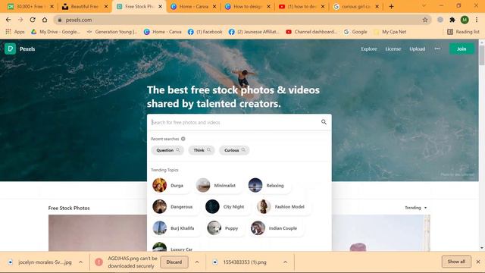485x273 pixels.
Task: Search again for recent term Question
Action: click(167, 150)
